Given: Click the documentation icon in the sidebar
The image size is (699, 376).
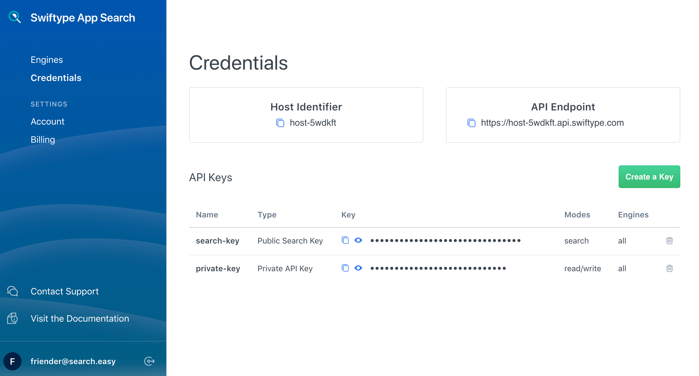Looking at the screenshot, I should coord(12,318).
